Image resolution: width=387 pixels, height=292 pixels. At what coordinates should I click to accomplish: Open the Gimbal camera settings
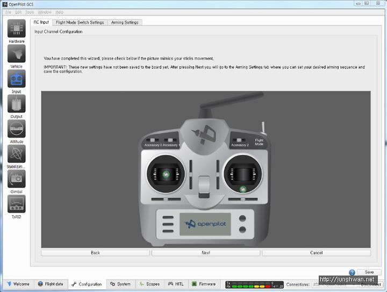tap(17, 179)
